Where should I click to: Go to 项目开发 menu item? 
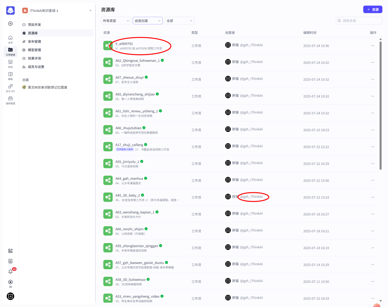click(34, 25)
